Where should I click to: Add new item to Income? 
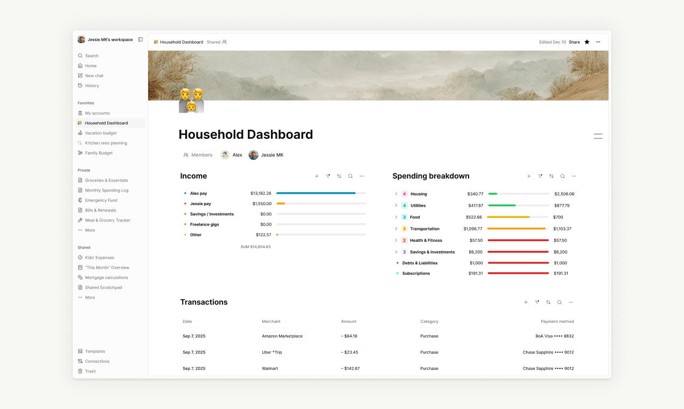pyautogui.click(x=317, y=176)
